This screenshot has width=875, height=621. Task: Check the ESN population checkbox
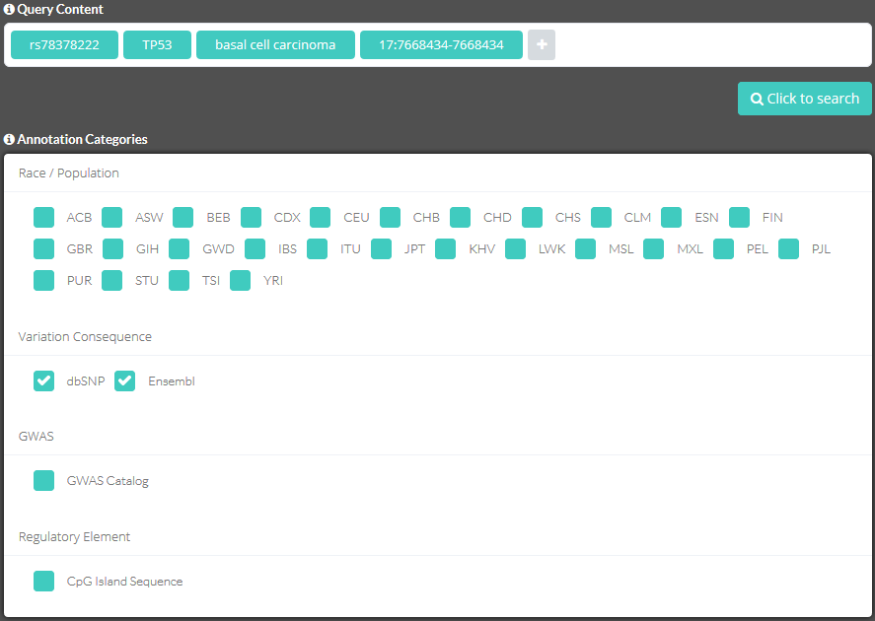672,218
